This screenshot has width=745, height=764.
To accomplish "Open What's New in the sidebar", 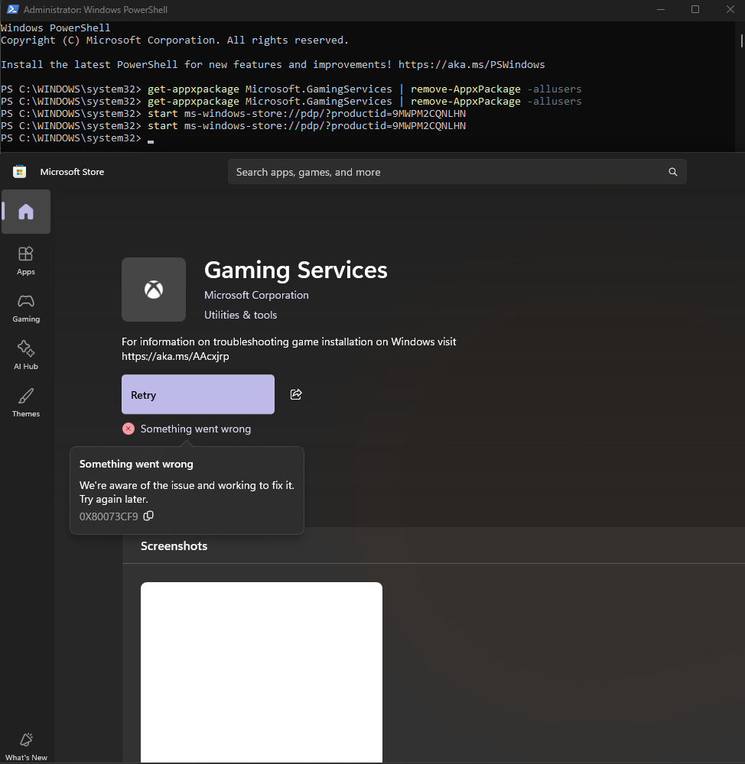I will point(26,746).
